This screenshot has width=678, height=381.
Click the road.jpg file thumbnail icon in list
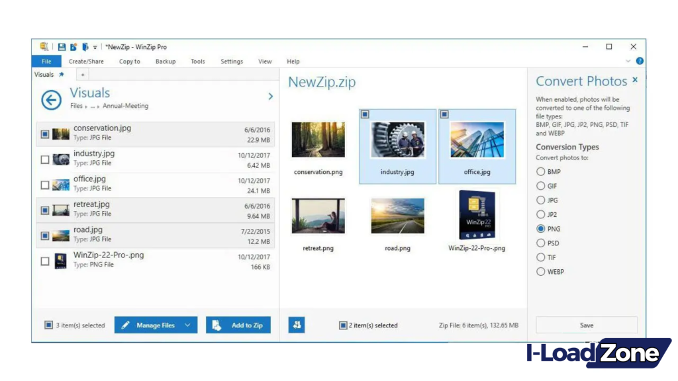tap(60, 236)
